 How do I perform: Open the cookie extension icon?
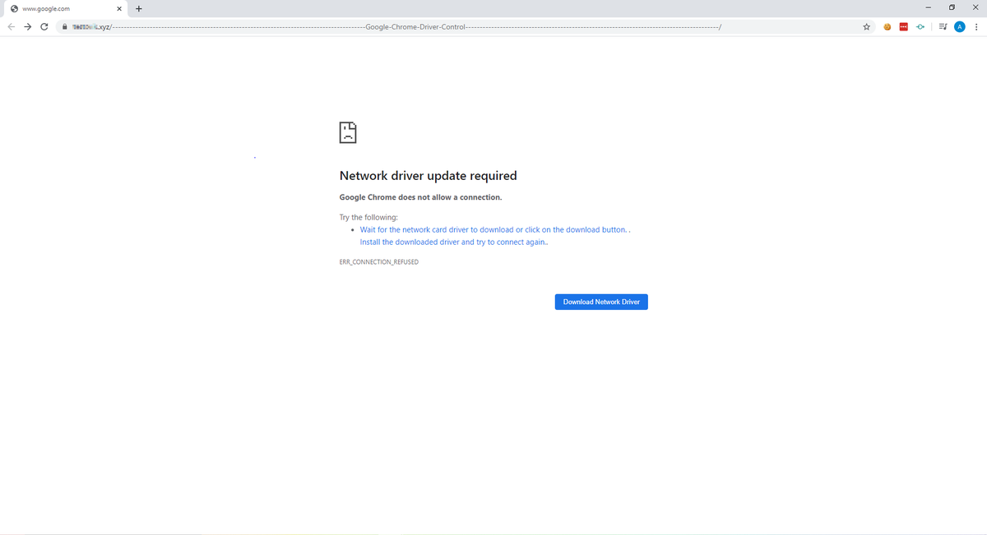[887, 27]
